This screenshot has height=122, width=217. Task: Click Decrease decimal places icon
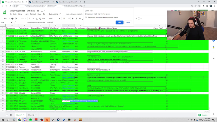36,18
